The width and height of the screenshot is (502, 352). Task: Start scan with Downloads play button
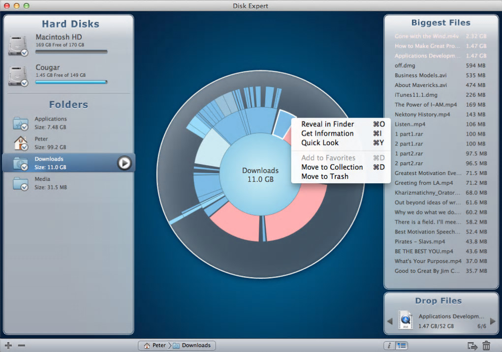tap(124, 163)
